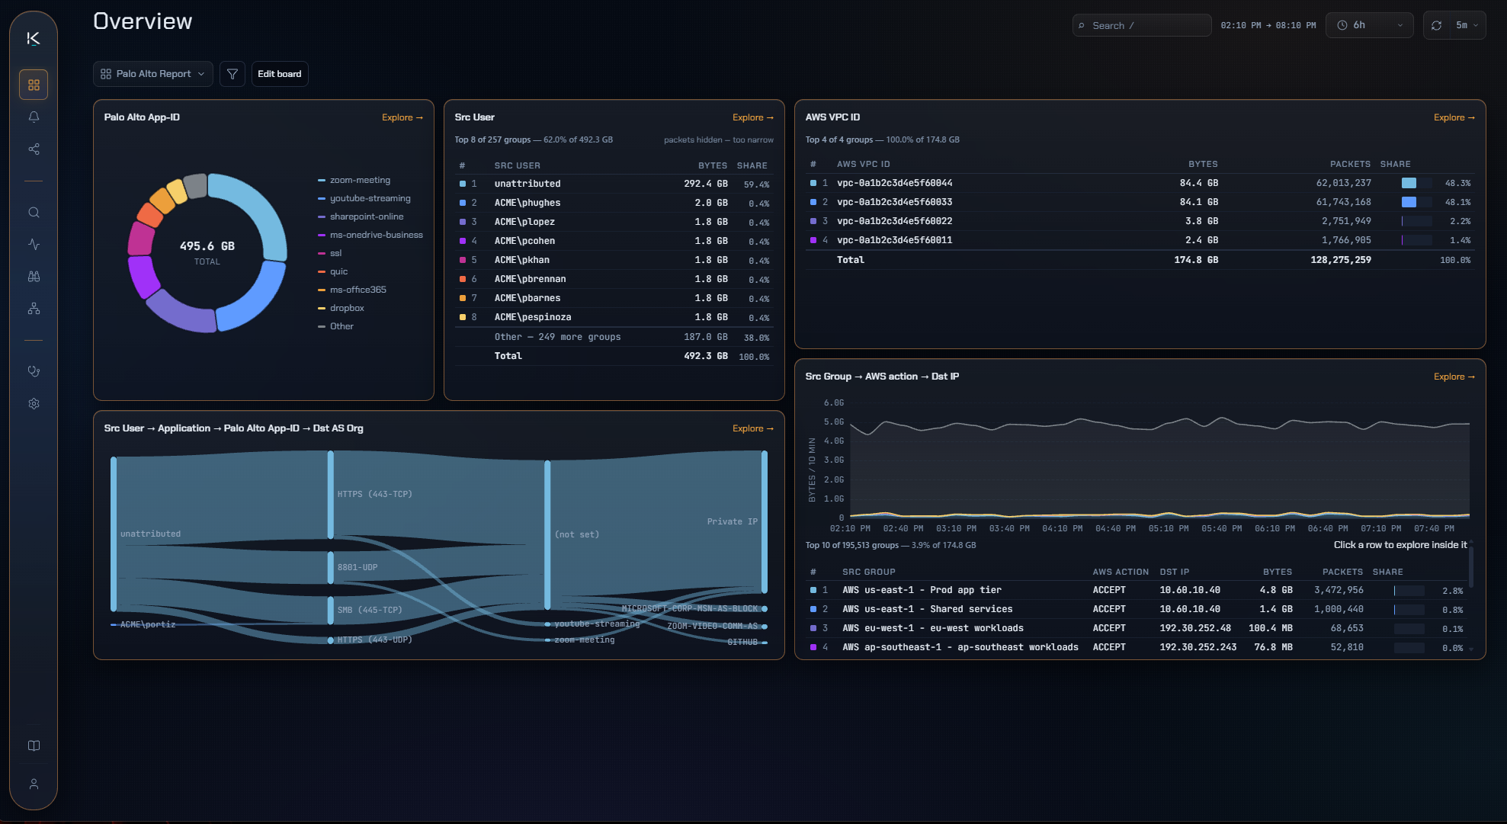Image resolution: width=1507 pixels, height=824 pixels.
Task: Click Explore on AWS VPC ID panel
Action: 1454,117
